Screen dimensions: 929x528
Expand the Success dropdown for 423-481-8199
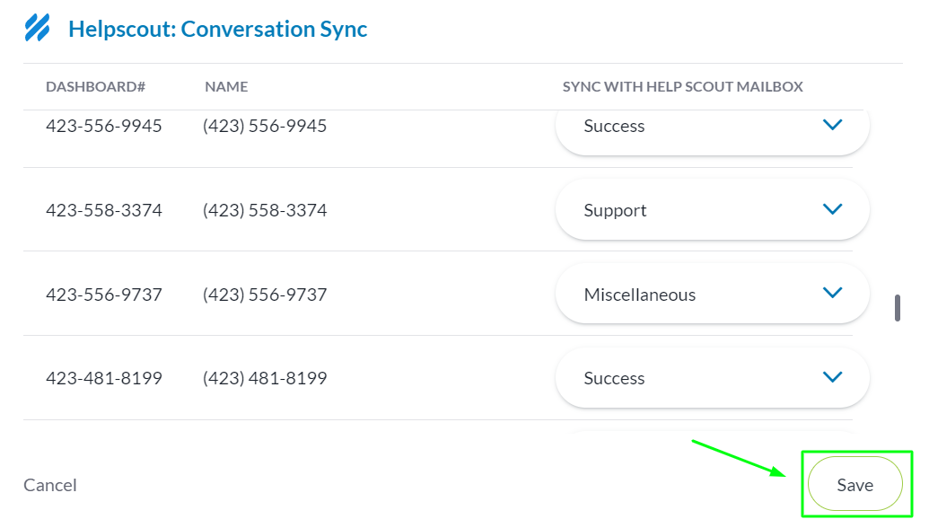coord(712,378)
